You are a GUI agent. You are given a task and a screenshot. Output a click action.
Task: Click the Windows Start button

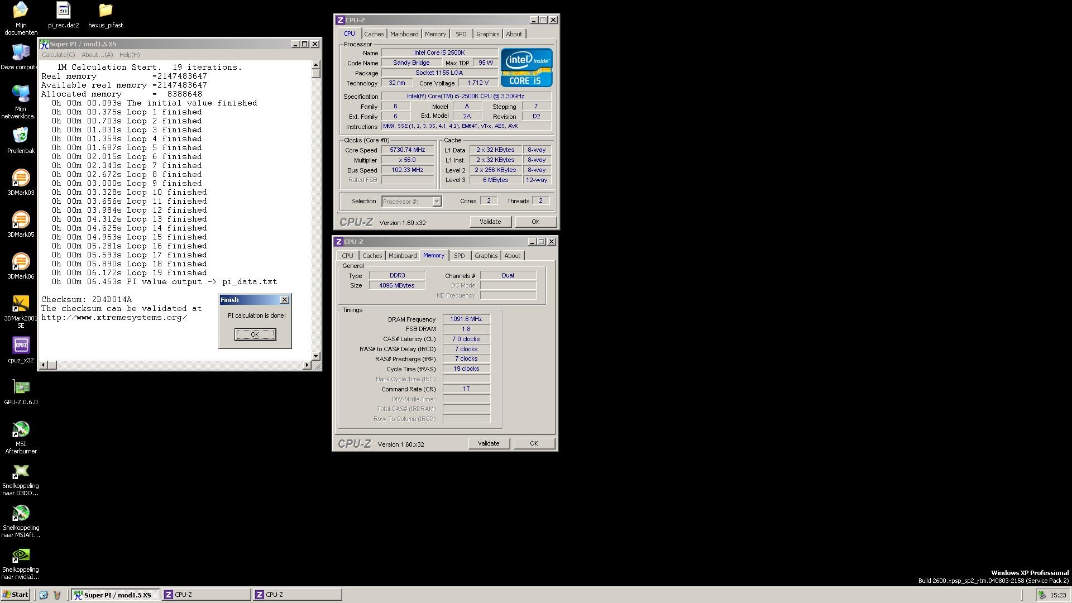[x=16, y=595]
